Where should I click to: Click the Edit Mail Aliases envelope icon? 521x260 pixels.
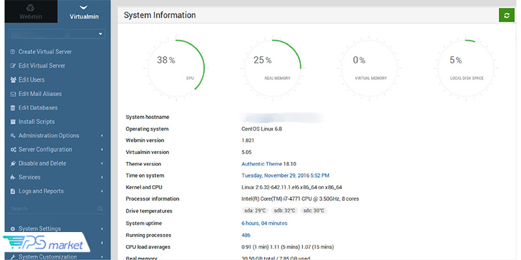pos(13,94)
